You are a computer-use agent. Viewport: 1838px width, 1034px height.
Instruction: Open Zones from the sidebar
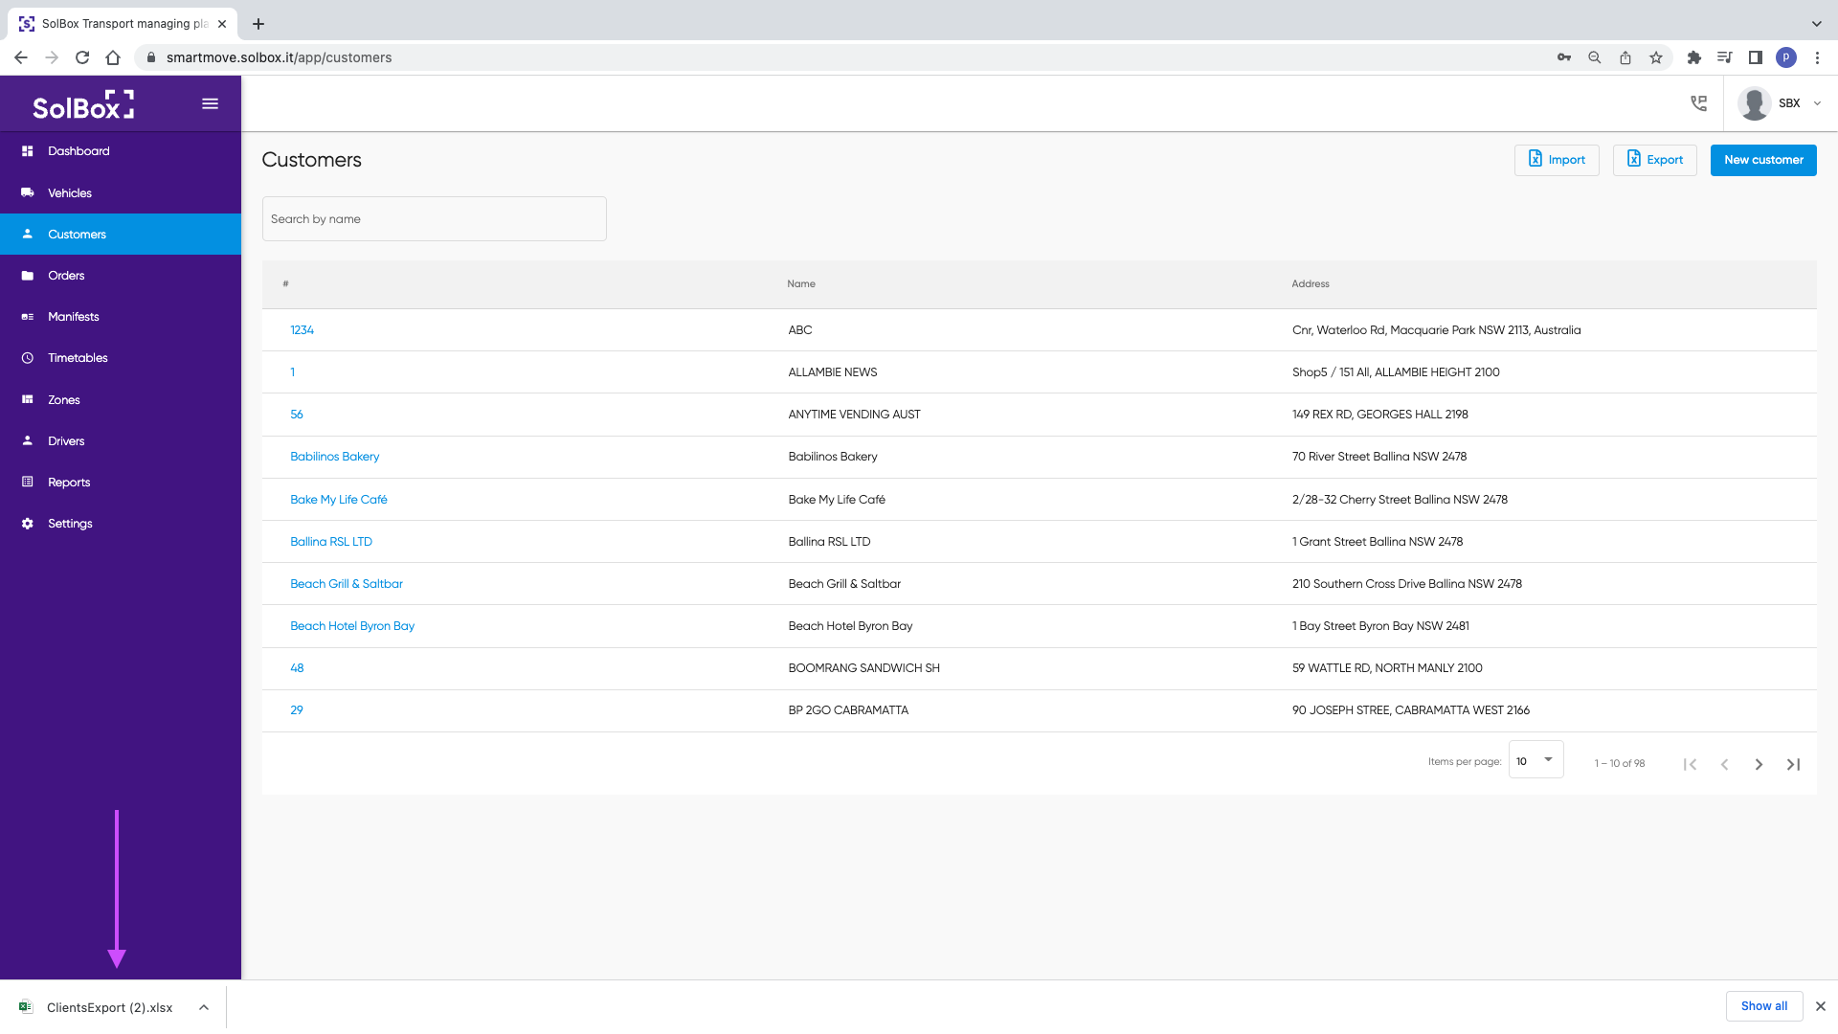(121, 399)
